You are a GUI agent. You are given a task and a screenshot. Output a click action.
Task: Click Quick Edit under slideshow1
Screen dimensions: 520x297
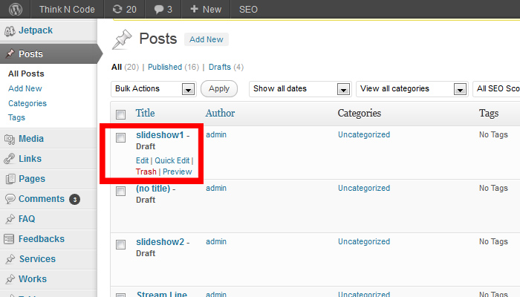(x=172, y=161)
